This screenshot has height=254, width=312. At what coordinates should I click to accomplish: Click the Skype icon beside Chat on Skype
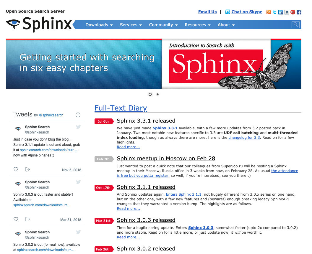tap(227, 12)
